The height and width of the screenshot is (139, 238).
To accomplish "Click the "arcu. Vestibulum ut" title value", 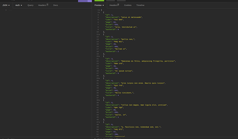I will [126, 27].
